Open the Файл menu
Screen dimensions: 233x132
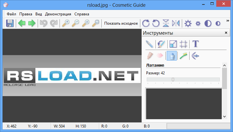11,14
